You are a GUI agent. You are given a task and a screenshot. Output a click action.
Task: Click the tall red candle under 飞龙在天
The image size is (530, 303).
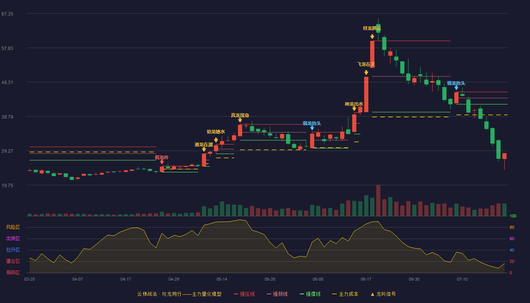pyautogui.click(x=366, y=94)
